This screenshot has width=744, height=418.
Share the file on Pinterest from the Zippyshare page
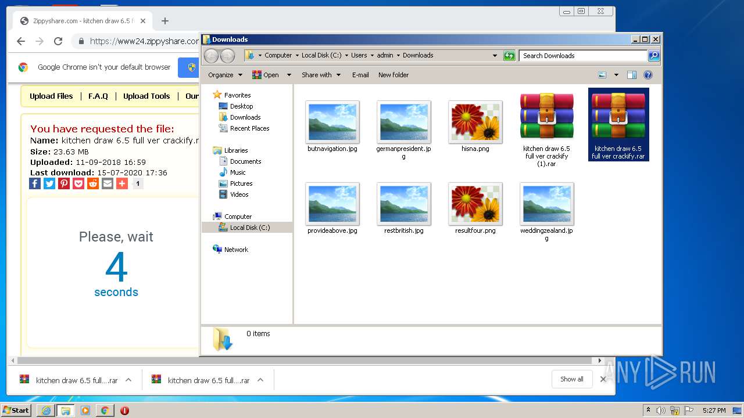pyautogui.click(x=64, y=183)
